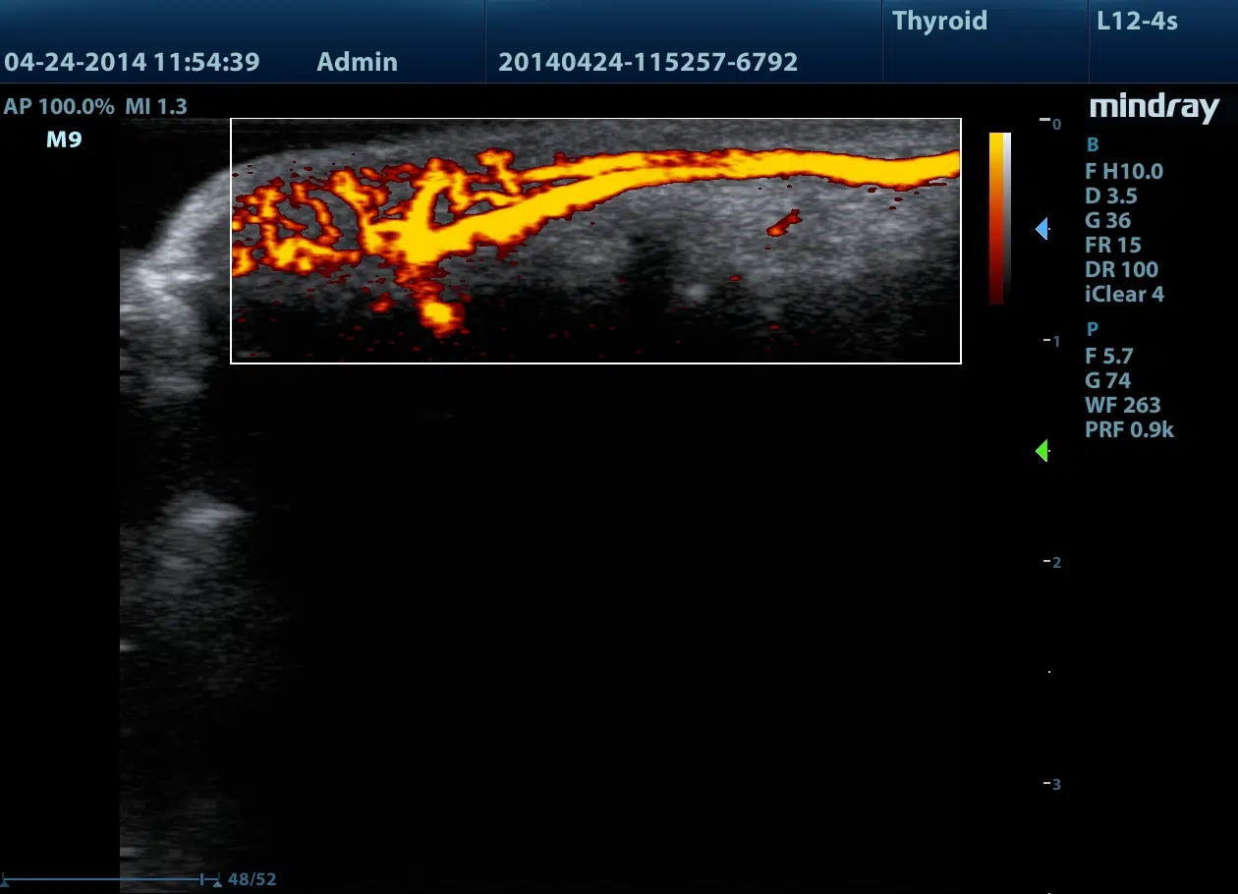Select the L12-4s probe label
The height and width of the screenshot is (894, 1238).
pyautogui.click(x=1137, y=22)
